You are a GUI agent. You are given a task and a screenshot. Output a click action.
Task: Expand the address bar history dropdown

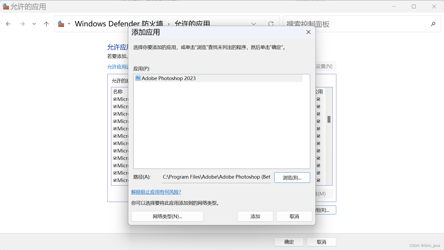click(254, 24)
